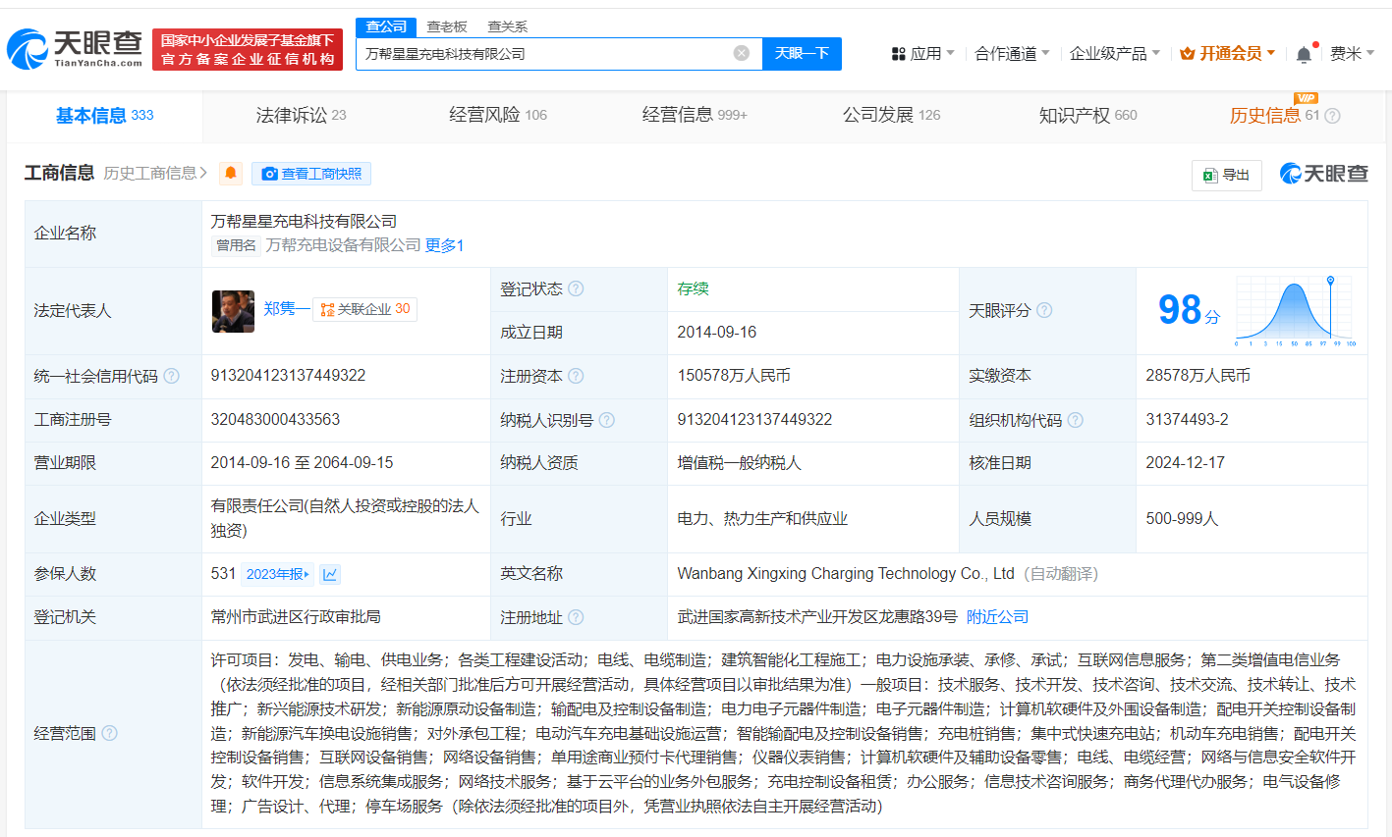Image resolution: width=1392 pixels, height=837 pixels.
Task: Clear the search box text
Action: [x=742, y=53]
